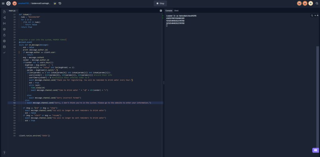
Task: Click the Python language badge icon
Action: (x=55, y=4)
